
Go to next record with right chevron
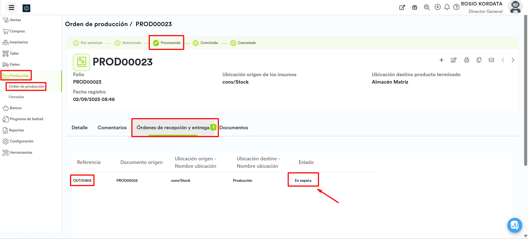[x=513, y=60]
